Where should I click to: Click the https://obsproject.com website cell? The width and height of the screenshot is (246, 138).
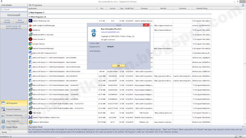click(163, 113)
